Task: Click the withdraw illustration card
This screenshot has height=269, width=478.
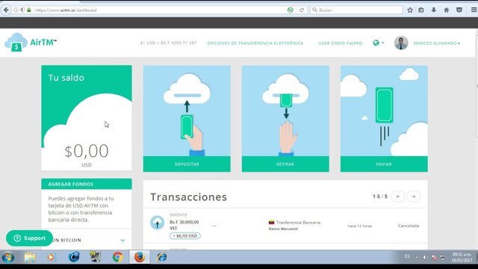Action: (285, 111)
